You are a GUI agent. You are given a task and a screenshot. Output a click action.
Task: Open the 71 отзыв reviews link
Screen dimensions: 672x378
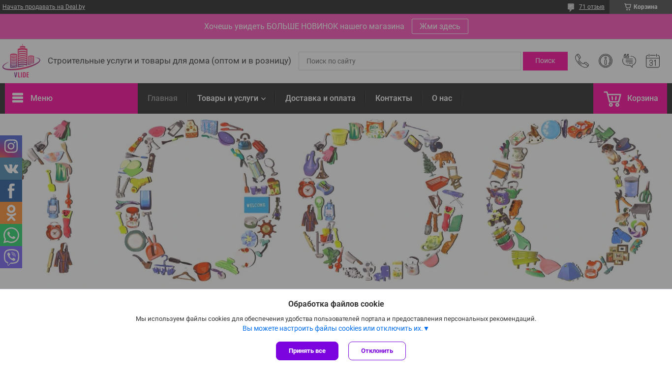point(591,7)
